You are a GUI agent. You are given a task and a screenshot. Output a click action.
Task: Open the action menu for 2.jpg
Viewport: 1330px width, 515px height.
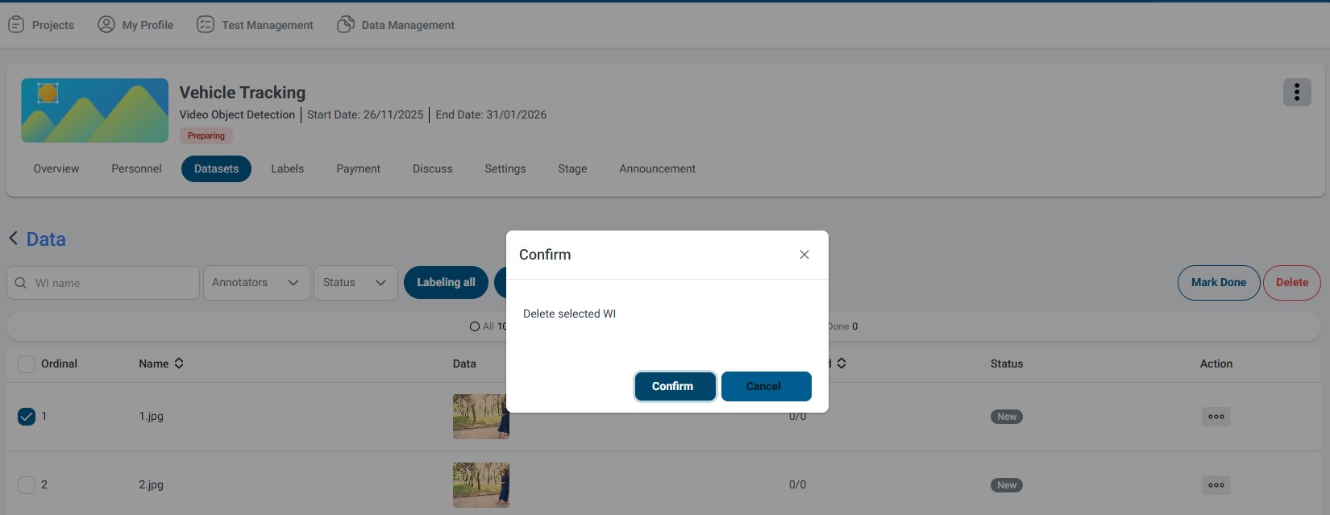click(x=1216, y=485)
